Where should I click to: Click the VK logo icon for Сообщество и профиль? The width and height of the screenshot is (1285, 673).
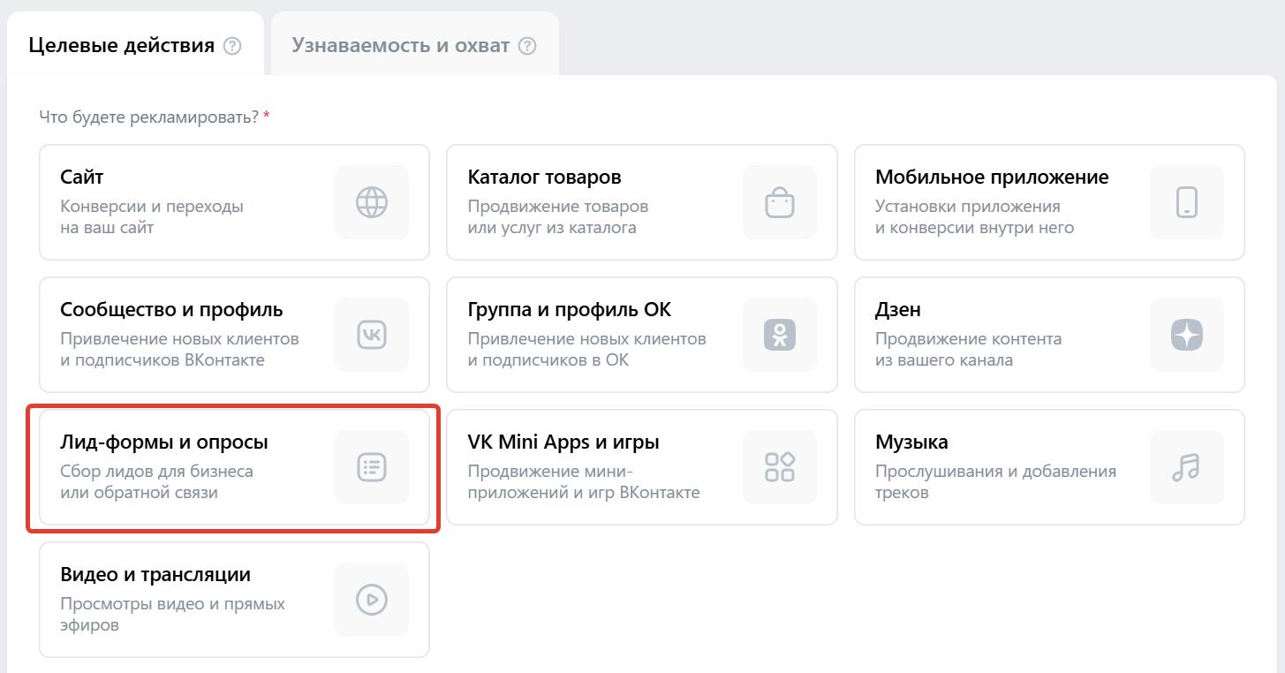[371, 335]
